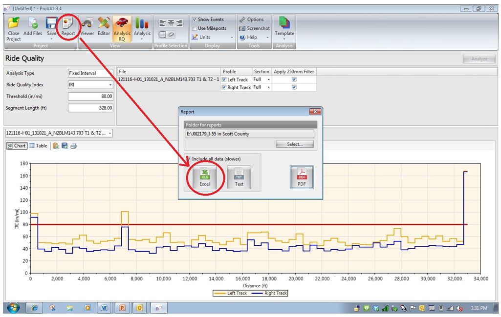Save chart with disk icon beside Table

(65, 146)
